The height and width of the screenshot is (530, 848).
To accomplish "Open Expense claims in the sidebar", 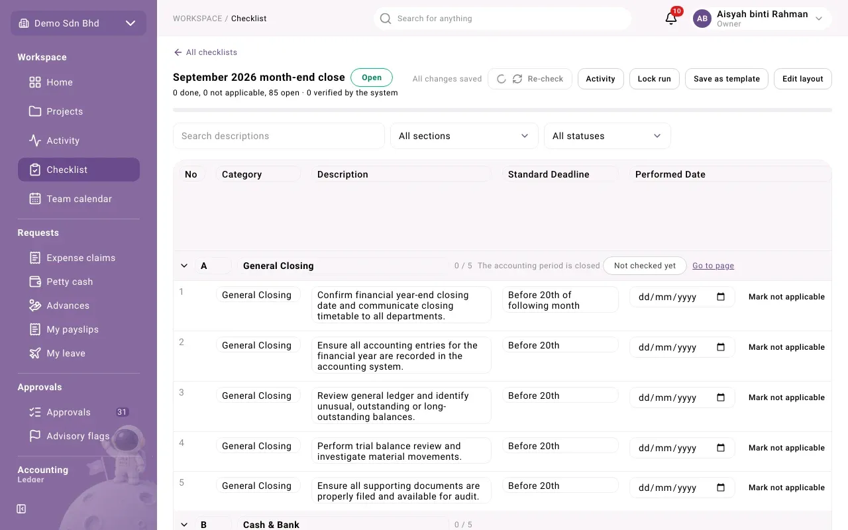I will [x=79, y=258].
